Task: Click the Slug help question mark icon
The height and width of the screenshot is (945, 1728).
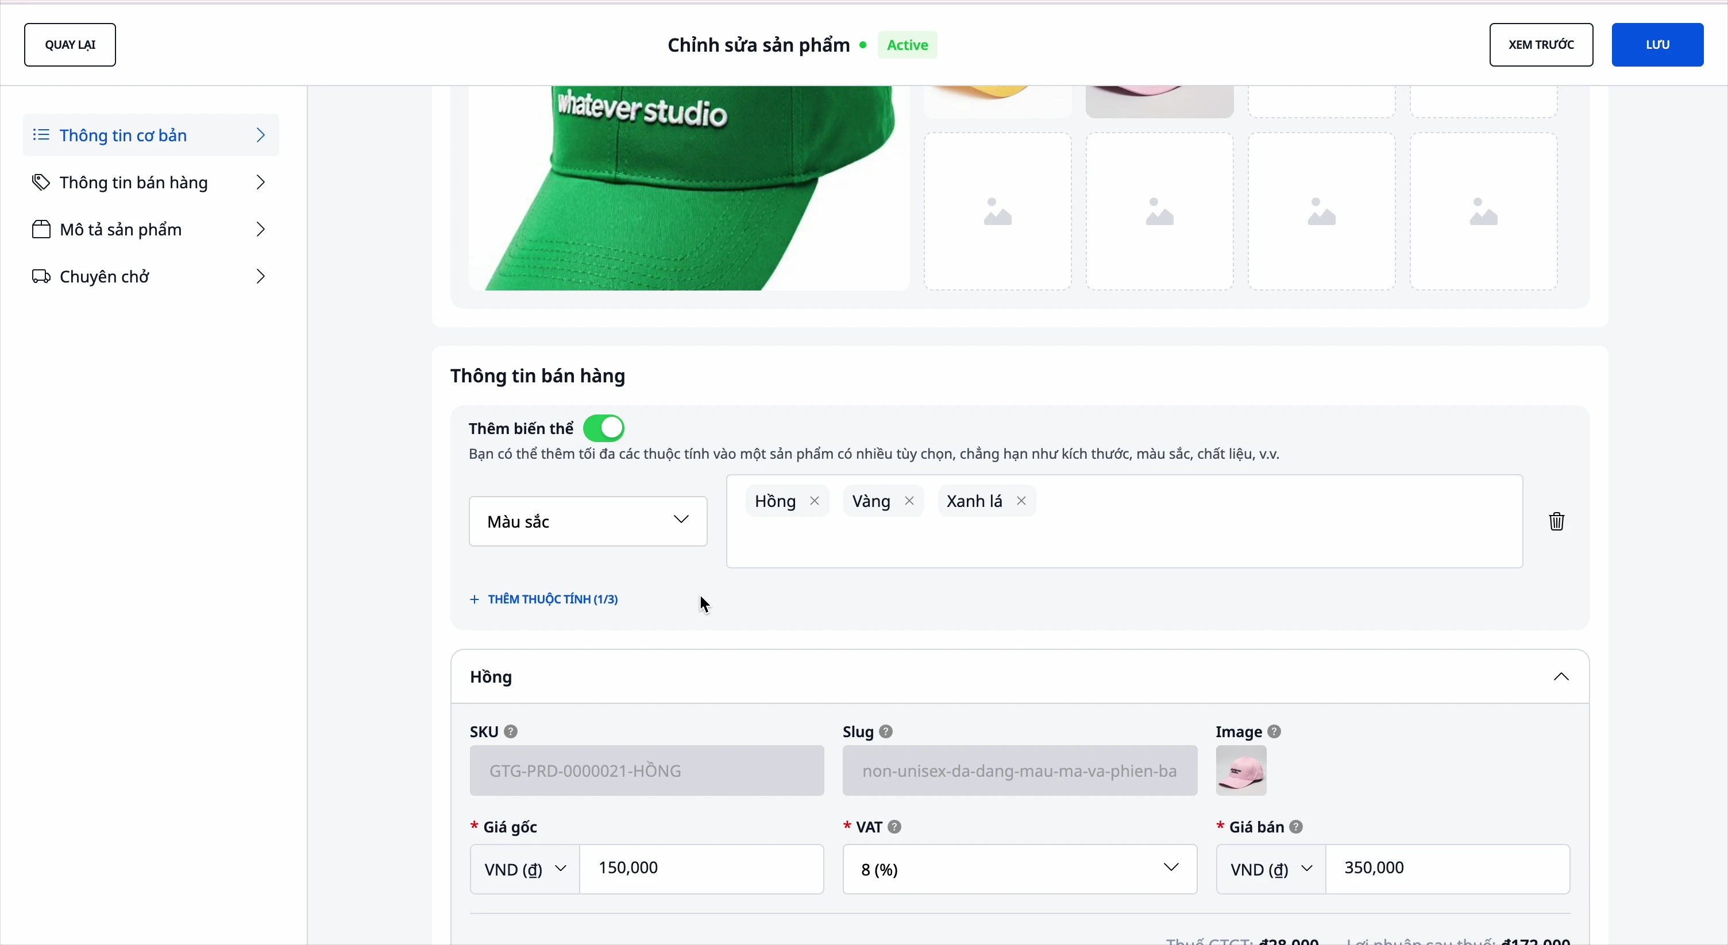Action: click(886, 731)
